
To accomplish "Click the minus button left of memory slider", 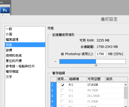I will (x=56, y=61).
